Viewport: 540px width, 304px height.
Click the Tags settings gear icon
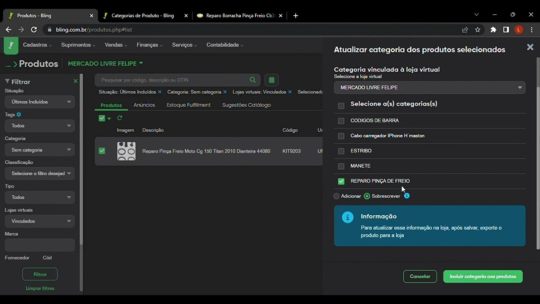(x=19, y=114)
